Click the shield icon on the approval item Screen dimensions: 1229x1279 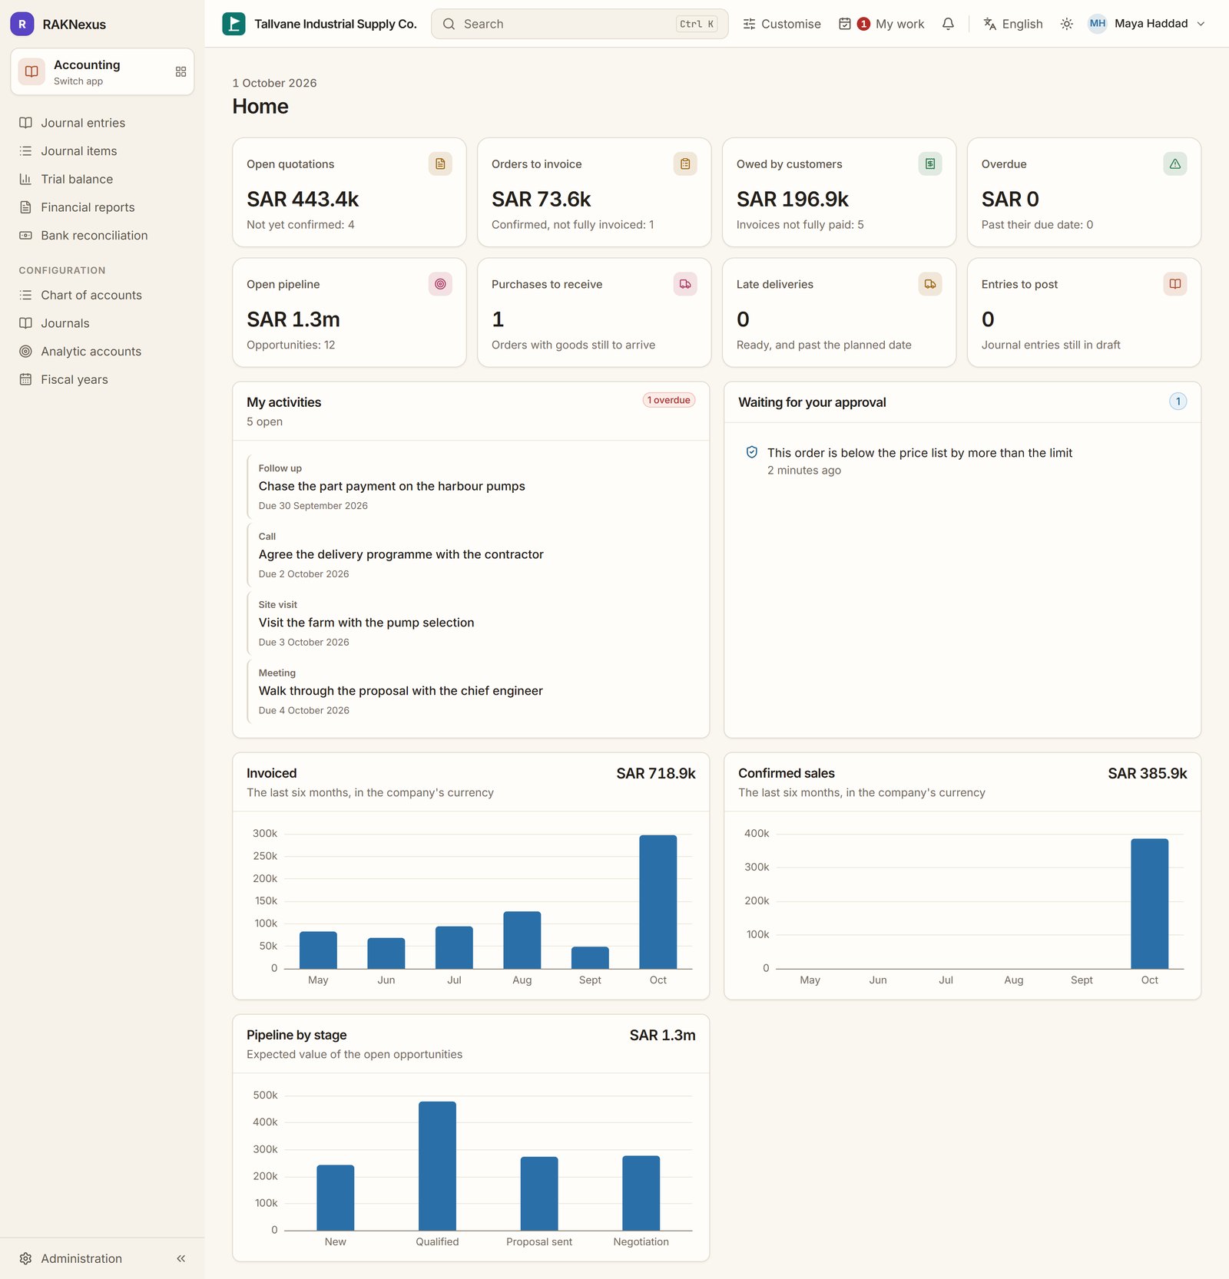click(x=752, y=452)
